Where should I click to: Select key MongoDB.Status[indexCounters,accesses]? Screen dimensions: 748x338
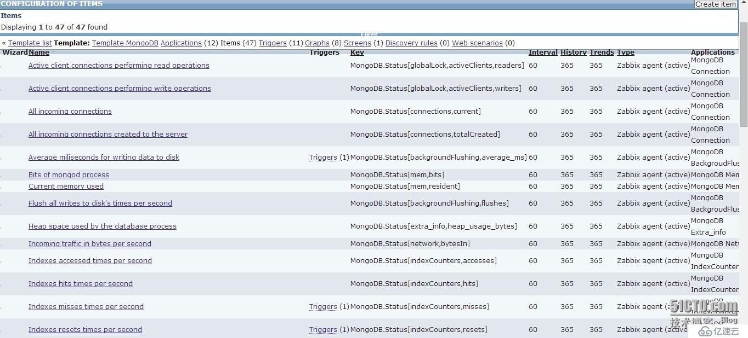423,260
